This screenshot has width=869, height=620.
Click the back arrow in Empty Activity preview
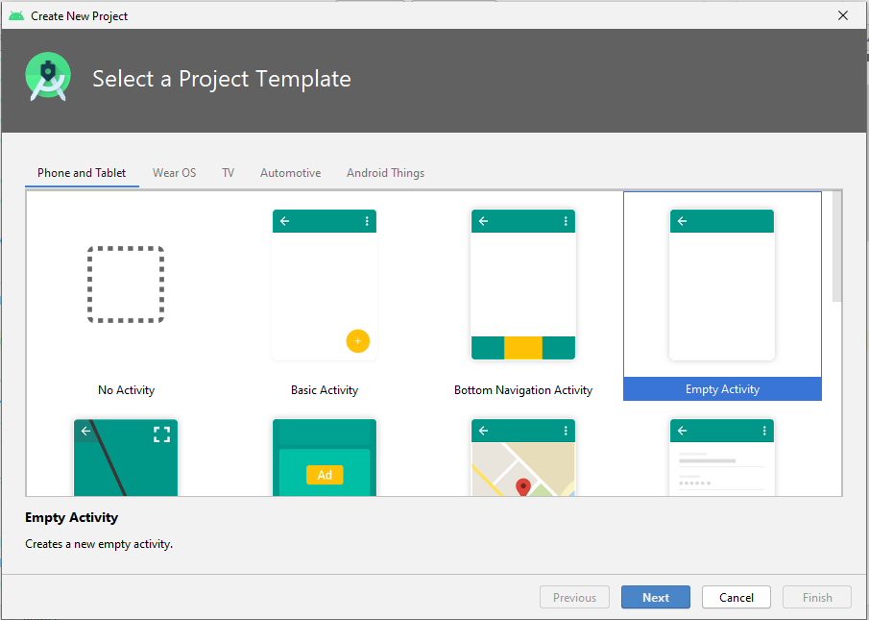[x=682, y=221]
